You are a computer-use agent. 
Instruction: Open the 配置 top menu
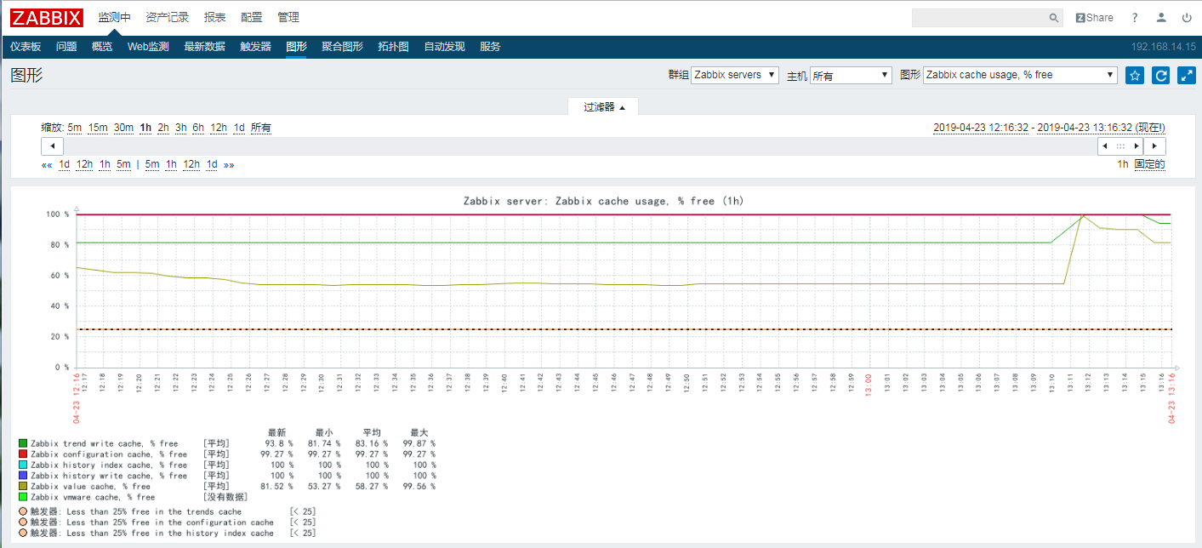[x=252, y=18]
